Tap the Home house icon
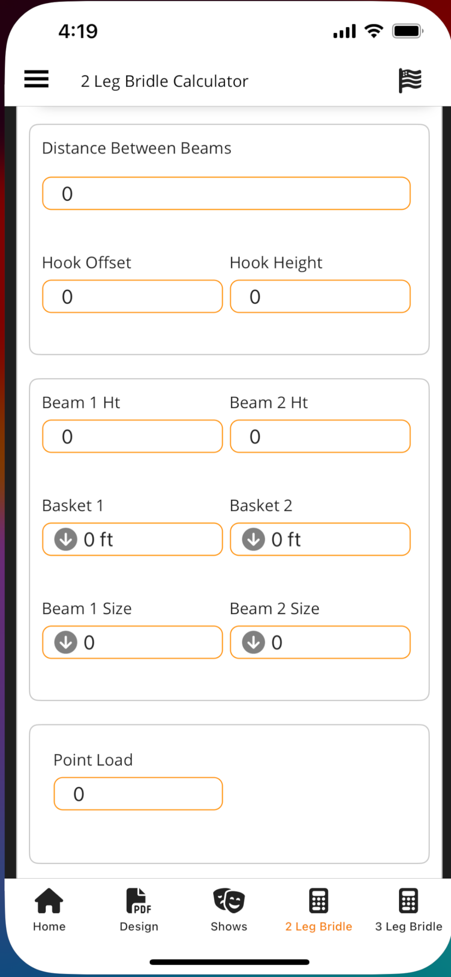Screen dimensions: 451x977 pos(49,900)
